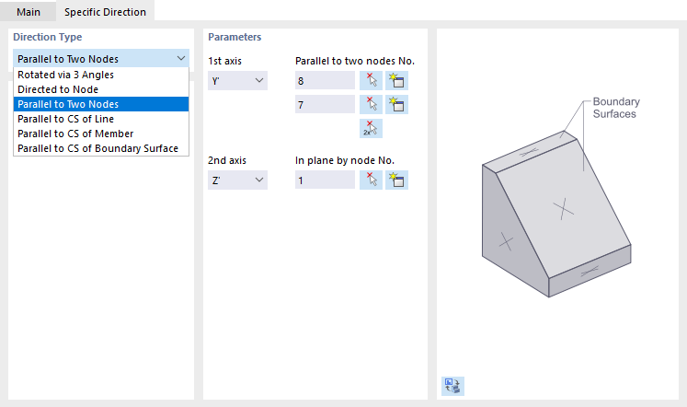Create new node for first node field

[x=396, y=80]
